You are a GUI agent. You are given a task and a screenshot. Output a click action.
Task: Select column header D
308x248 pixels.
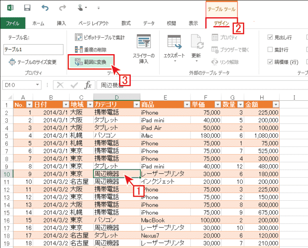117,97
